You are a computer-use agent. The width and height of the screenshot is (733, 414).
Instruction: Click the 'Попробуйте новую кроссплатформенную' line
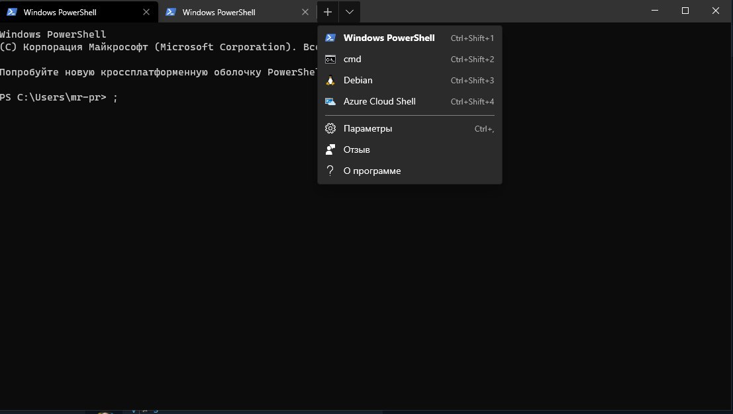pyautogui.click(x=159, y=72)
